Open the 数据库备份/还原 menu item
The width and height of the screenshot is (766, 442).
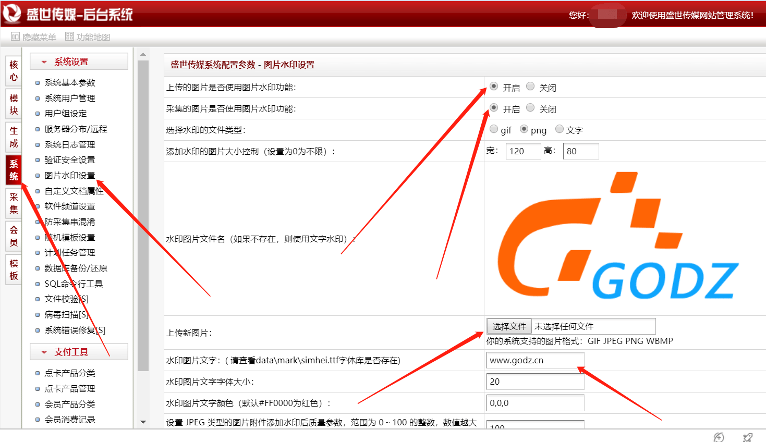pos(75,268)
